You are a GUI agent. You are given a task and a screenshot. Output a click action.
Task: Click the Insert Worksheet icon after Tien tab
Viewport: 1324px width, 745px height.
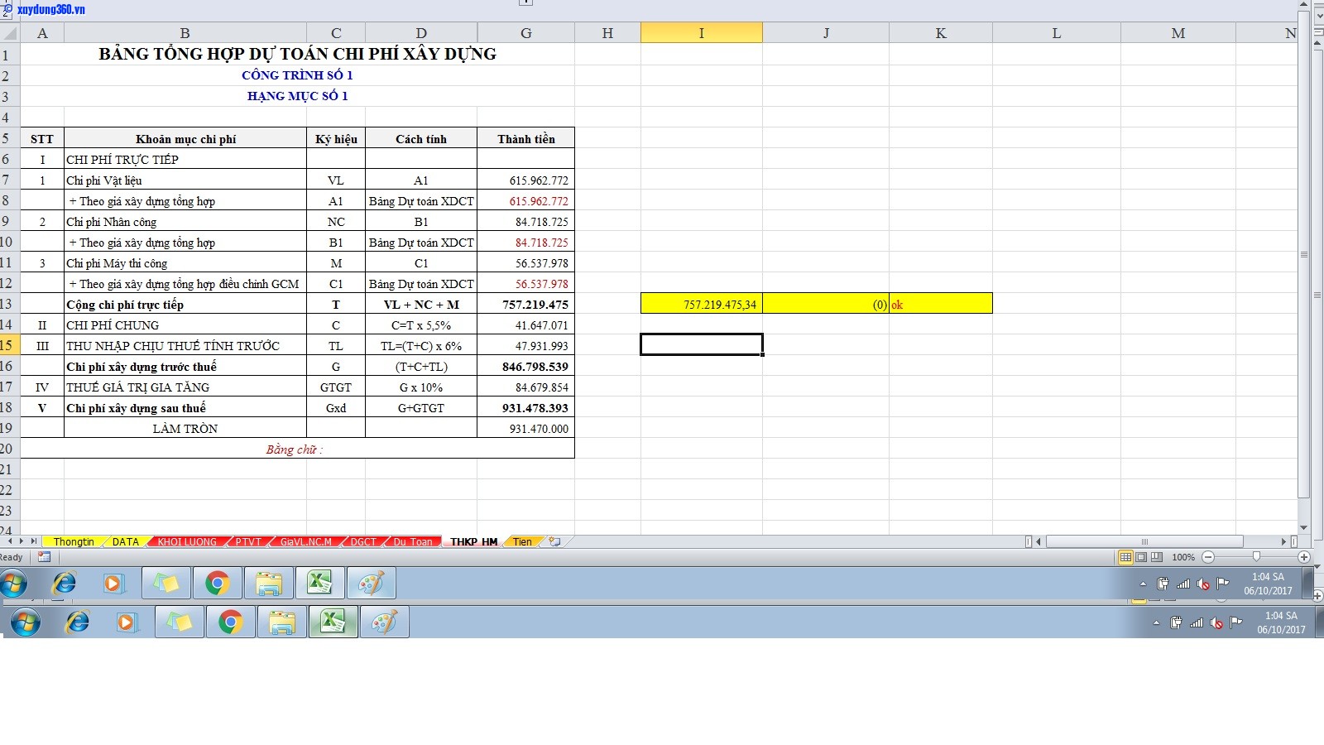554,541
